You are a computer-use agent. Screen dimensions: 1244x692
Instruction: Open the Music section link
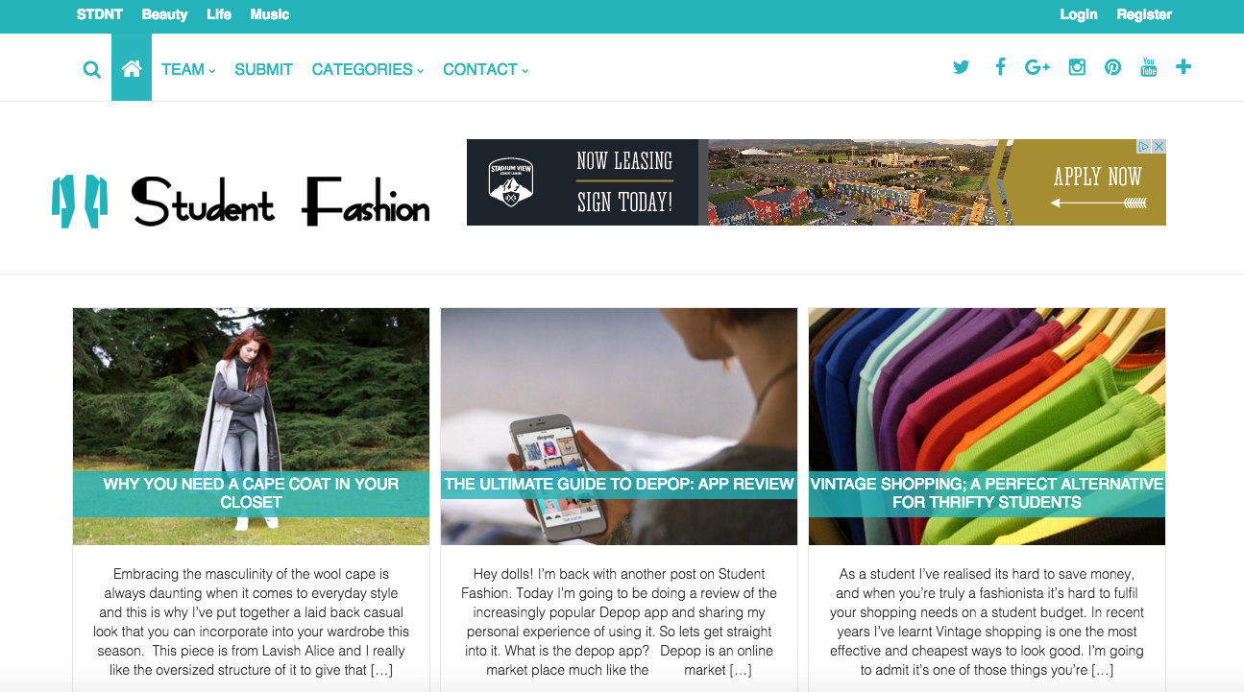point(270,14)
